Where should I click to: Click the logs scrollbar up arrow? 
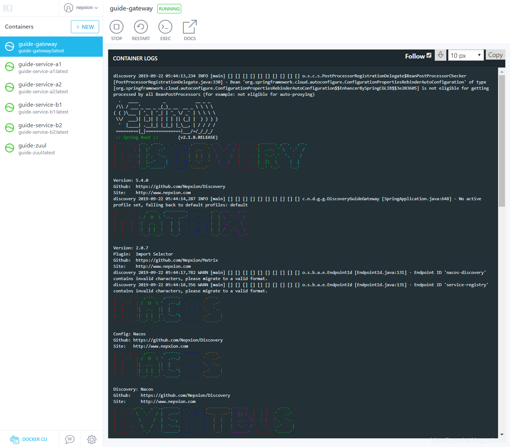coord(502,72)
